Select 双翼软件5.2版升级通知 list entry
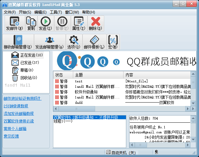The image size is (199, 157). 90,117
